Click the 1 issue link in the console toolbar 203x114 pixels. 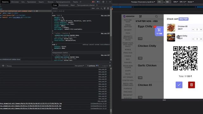[93, 66]
